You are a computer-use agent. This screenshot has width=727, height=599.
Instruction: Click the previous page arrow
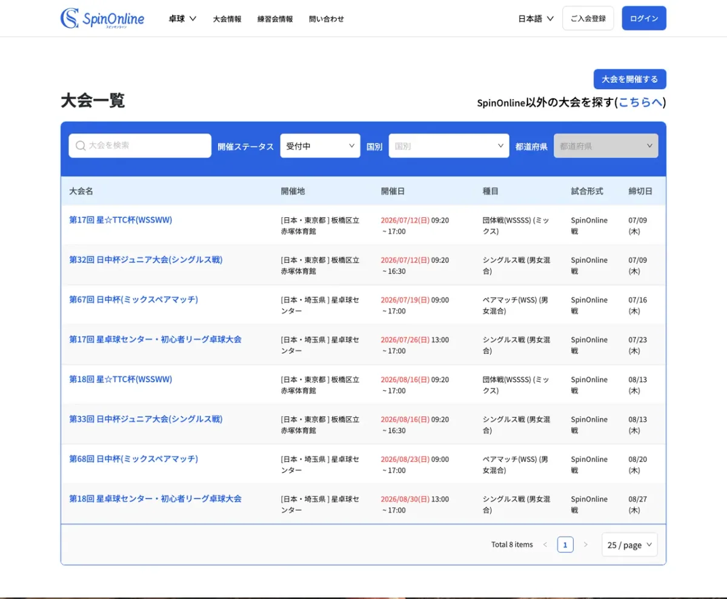click(545, 545)
